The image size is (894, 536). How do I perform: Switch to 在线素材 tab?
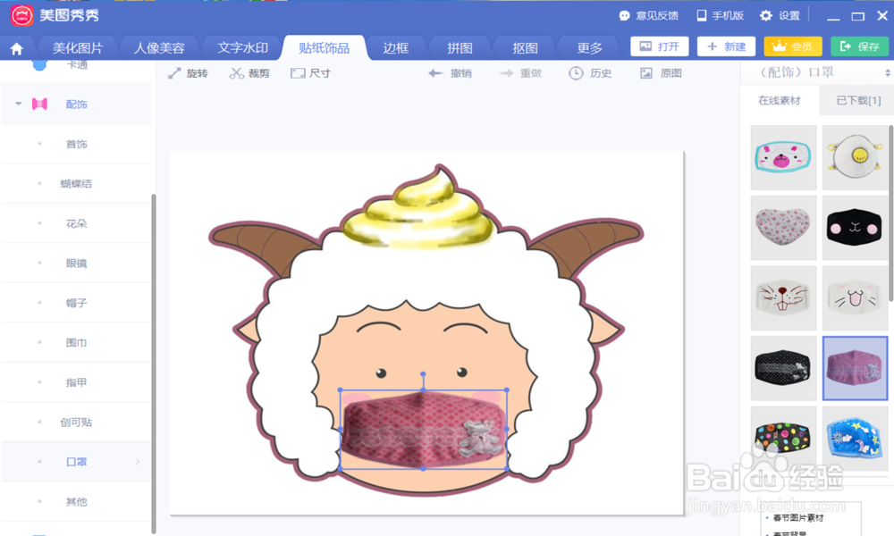[780, 101]
